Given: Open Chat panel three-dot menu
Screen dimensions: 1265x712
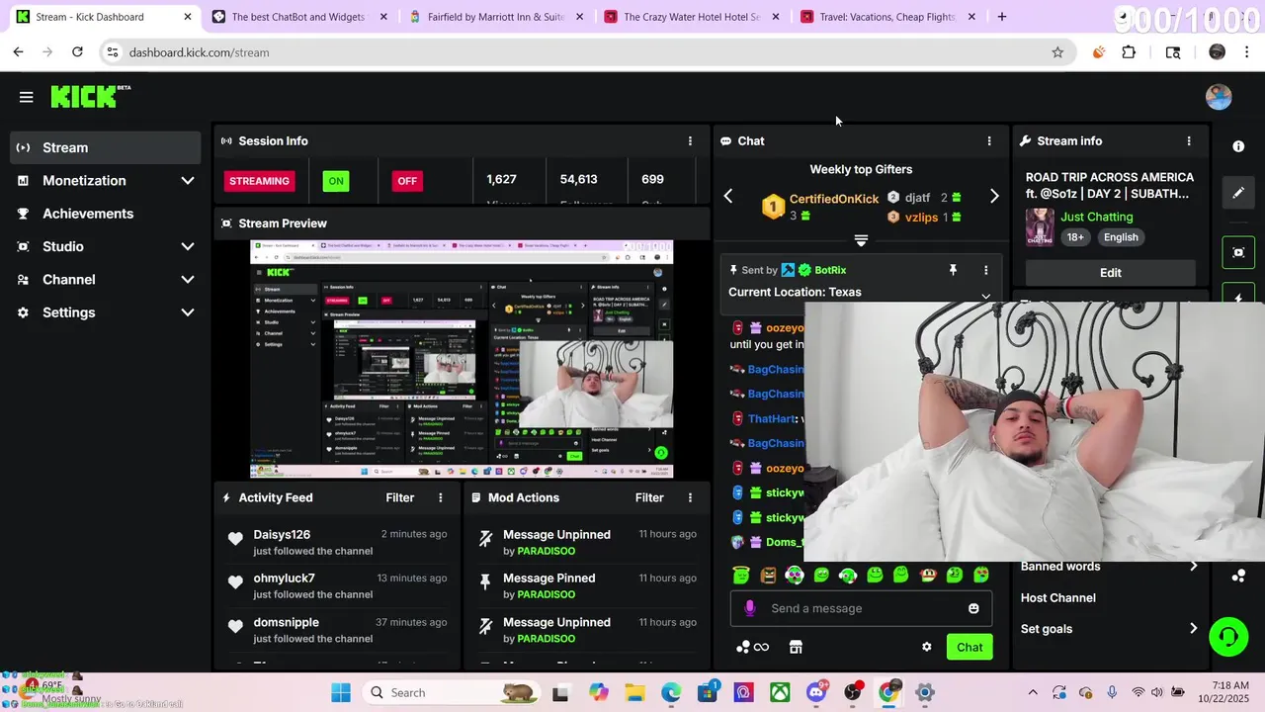Looking at the screenshot, I should (x=989, y=141).
